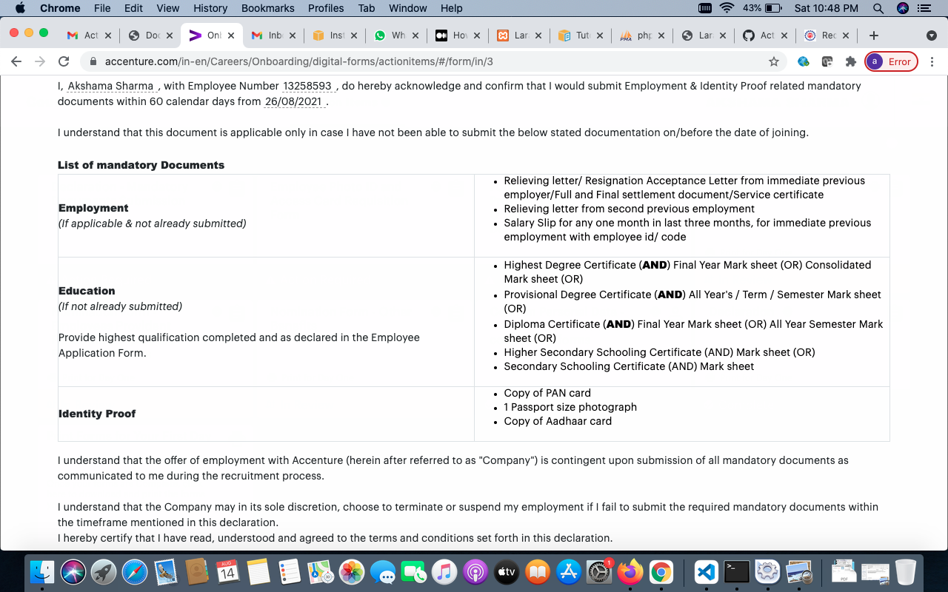
Task: Switch to the first Gmail Act tab
Action: click(89, 36)
